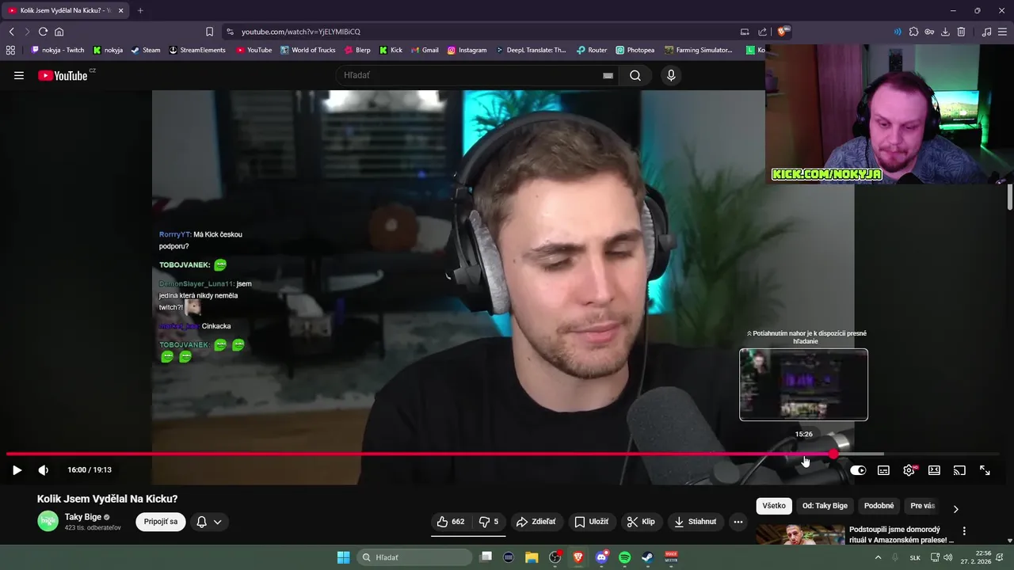
Task: Play the paused YouTube video
Action: pos(17,470)
